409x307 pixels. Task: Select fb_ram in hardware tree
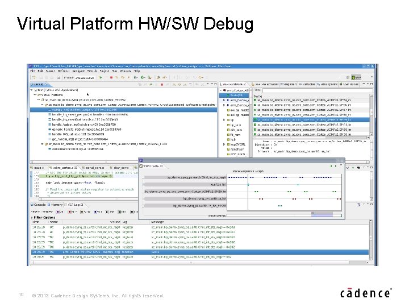(235, 135)
